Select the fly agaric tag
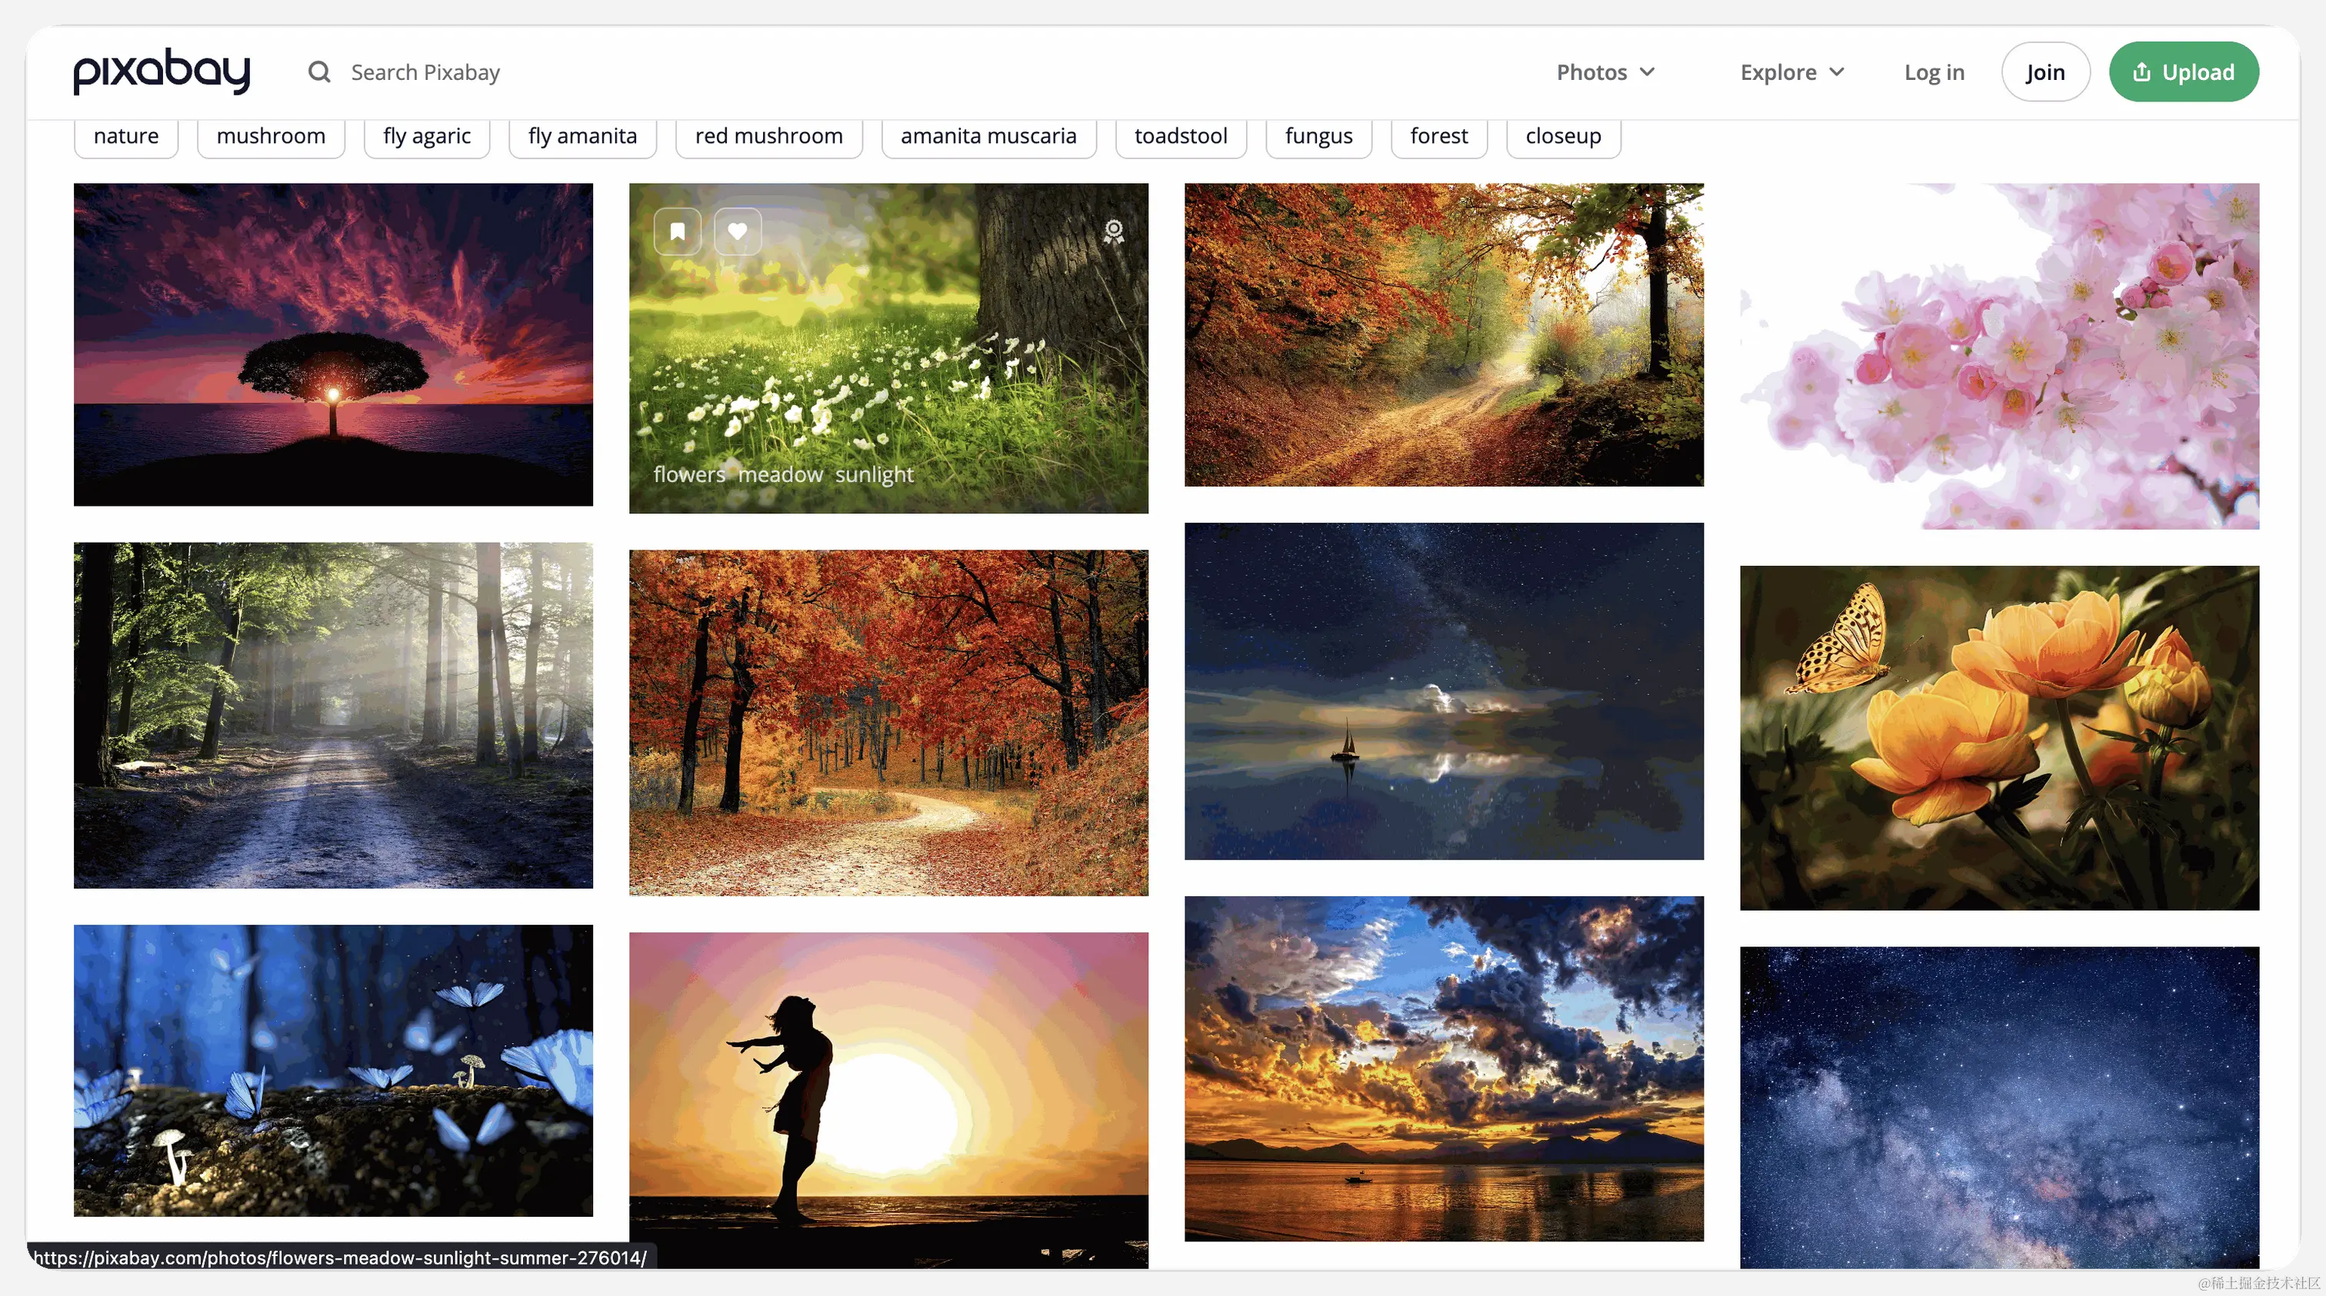This screenshot has width=2326, height=1296. pos(426,136)
